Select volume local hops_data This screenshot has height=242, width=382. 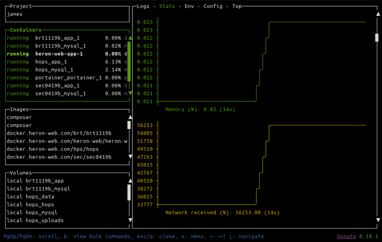coord(31,197)
